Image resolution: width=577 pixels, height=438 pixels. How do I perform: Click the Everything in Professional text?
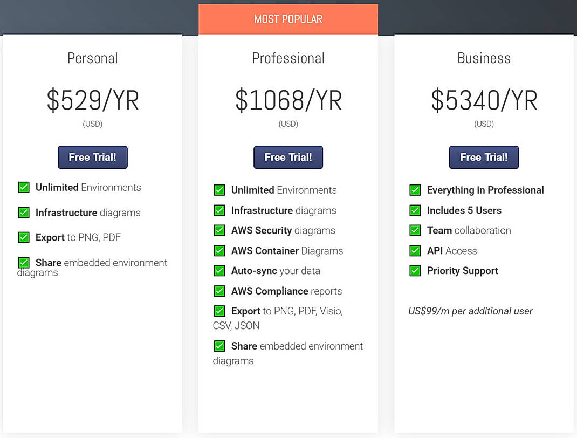pyautogui.click(x=485, y=190)
